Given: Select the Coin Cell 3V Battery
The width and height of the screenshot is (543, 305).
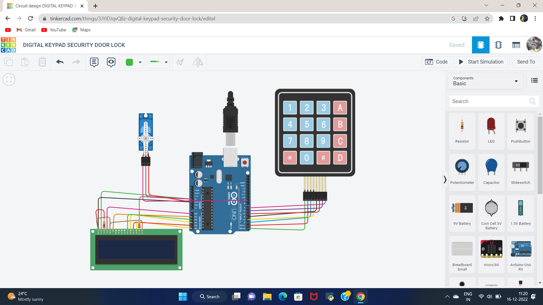Looking at the screenshot, I should pyautogui.click(x=491, y=213).
